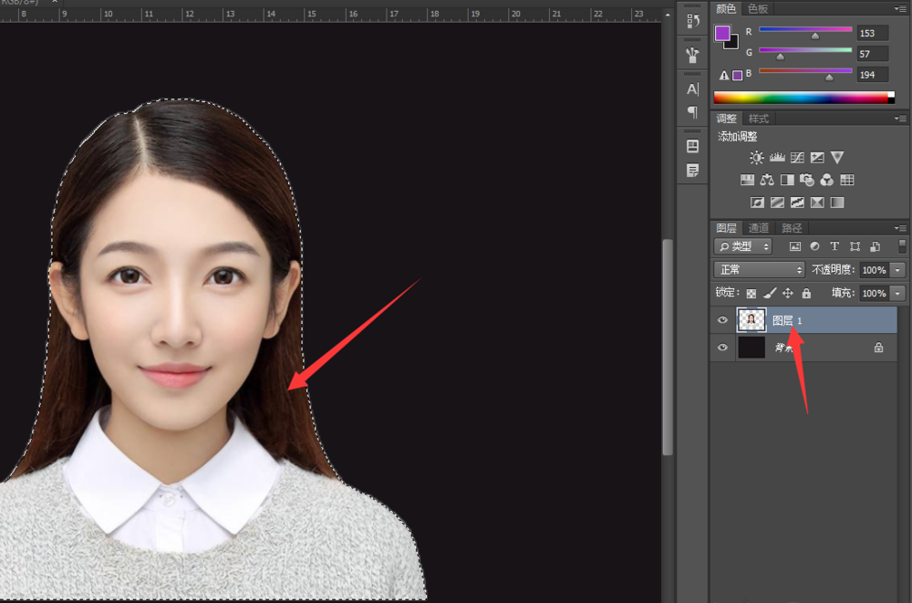Viewport: 912px width, 603px height.
Task: Open the 正常 blend mode dropdown
Action: click(x=759, y=270)
